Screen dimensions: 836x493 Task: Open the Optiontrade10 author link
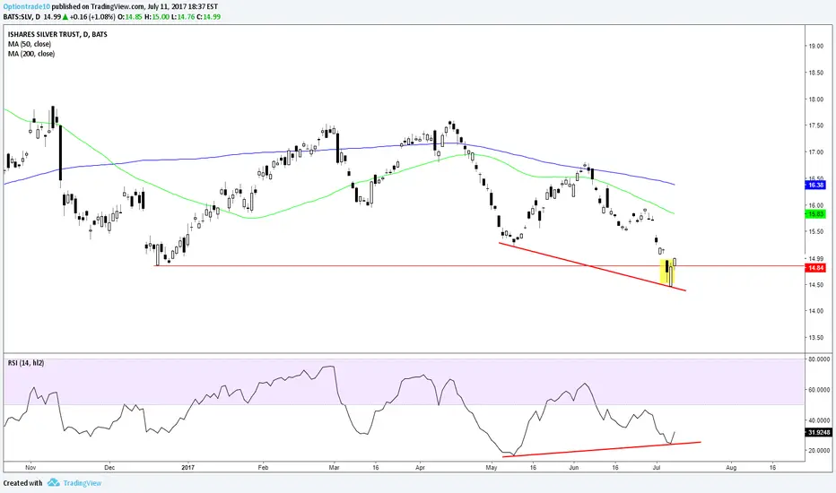tap(27, 7)
